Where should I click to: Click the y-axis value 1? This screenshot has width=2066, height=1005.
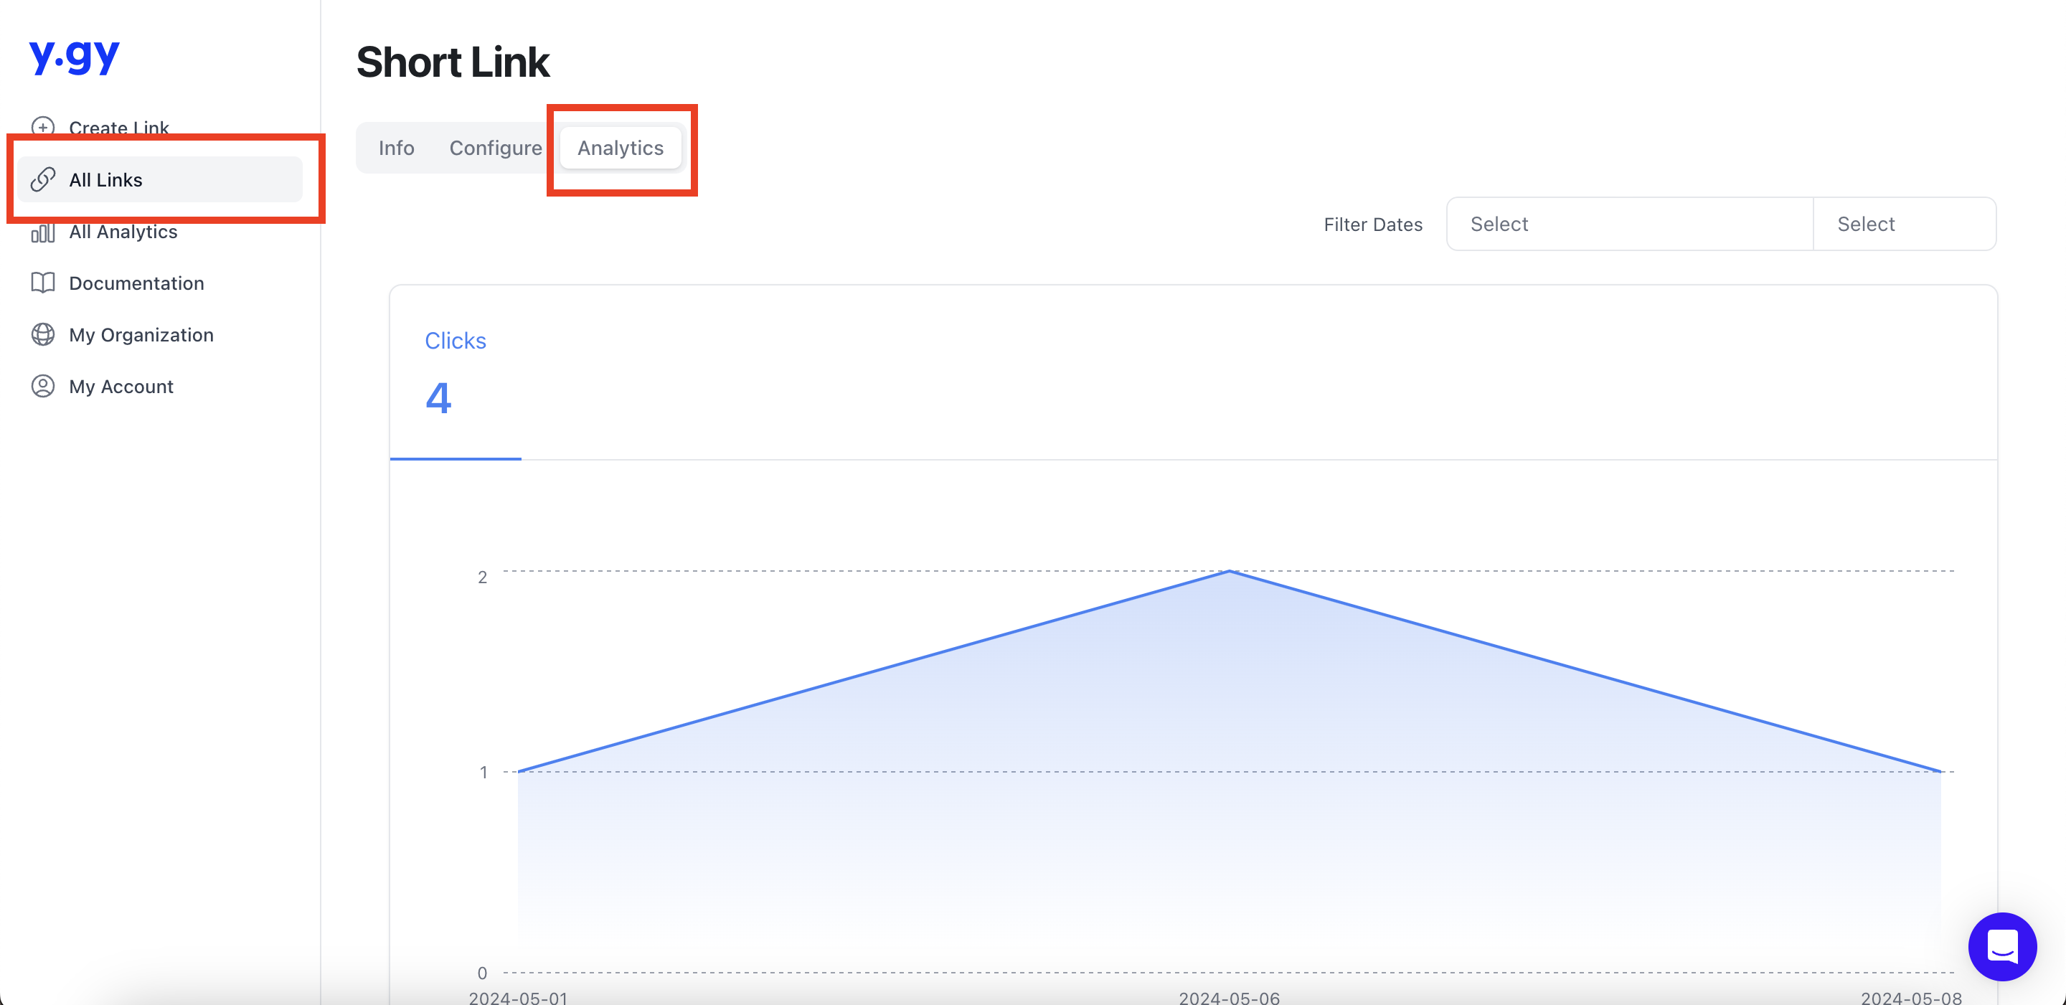click(484, 773)
